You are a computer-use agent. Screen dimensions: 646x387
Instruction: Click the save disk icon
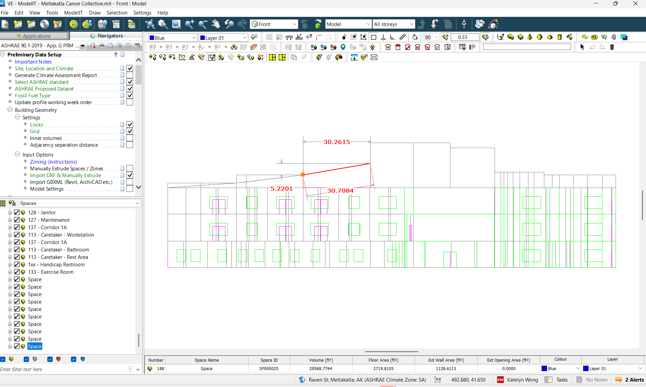click(x=45, y=24)
